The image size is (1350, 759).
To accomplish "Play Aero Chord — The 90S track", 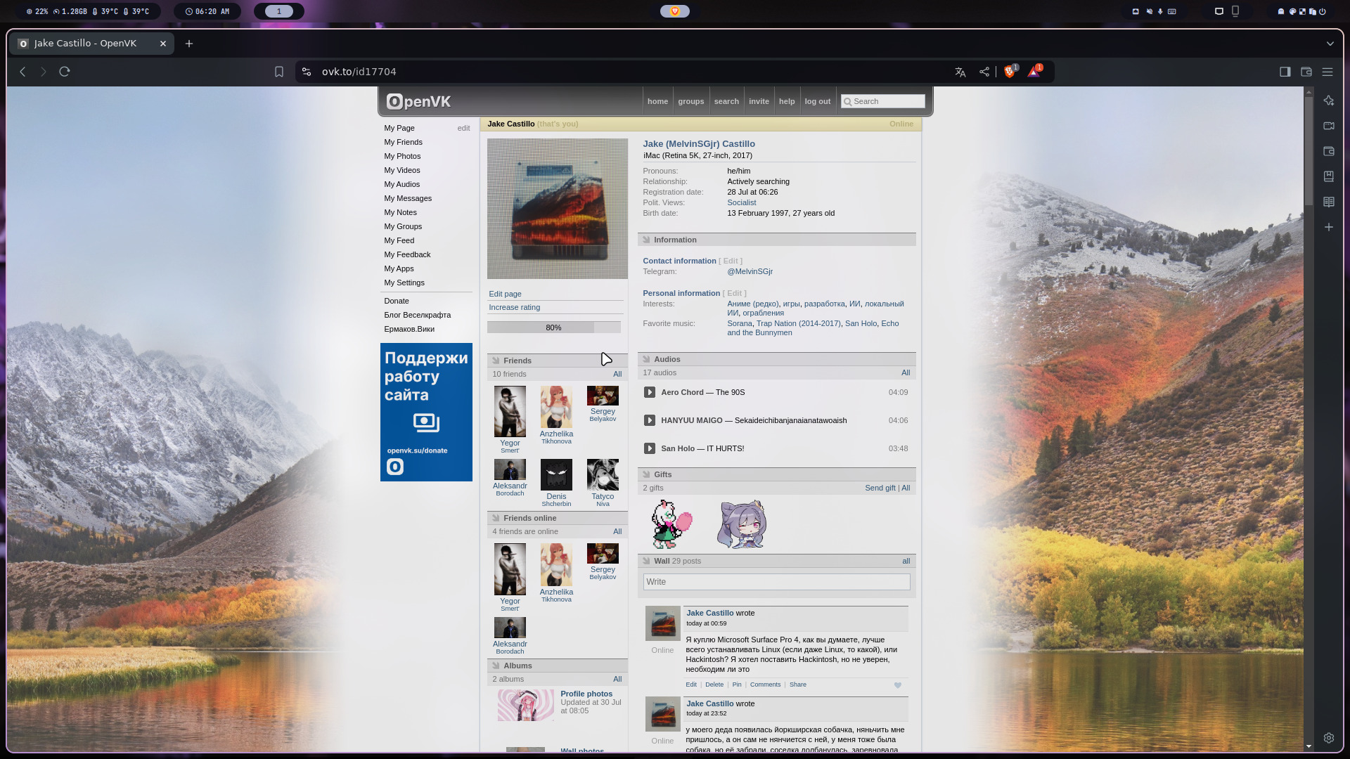I will (649, 392).
